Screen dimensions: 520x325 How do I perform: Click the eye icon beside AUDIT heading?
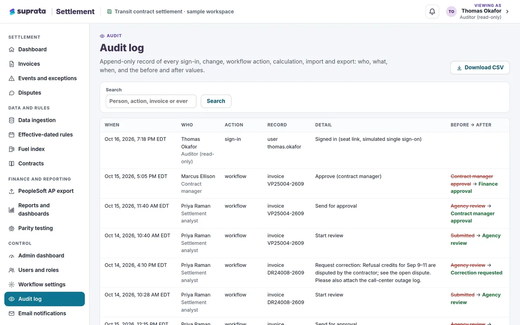[x=102, y=36]
